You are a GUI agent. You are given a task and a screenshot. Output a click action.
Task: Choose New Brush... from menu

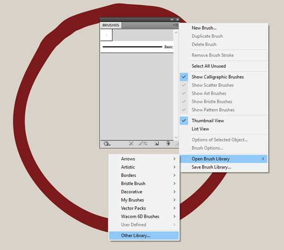click(204, 28)
